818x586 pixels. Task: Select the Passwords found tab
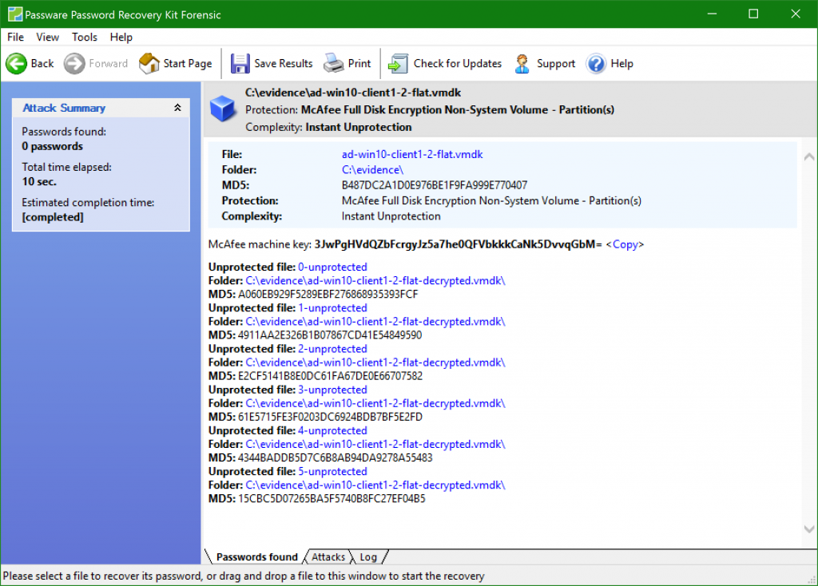[x=256, y=557]
